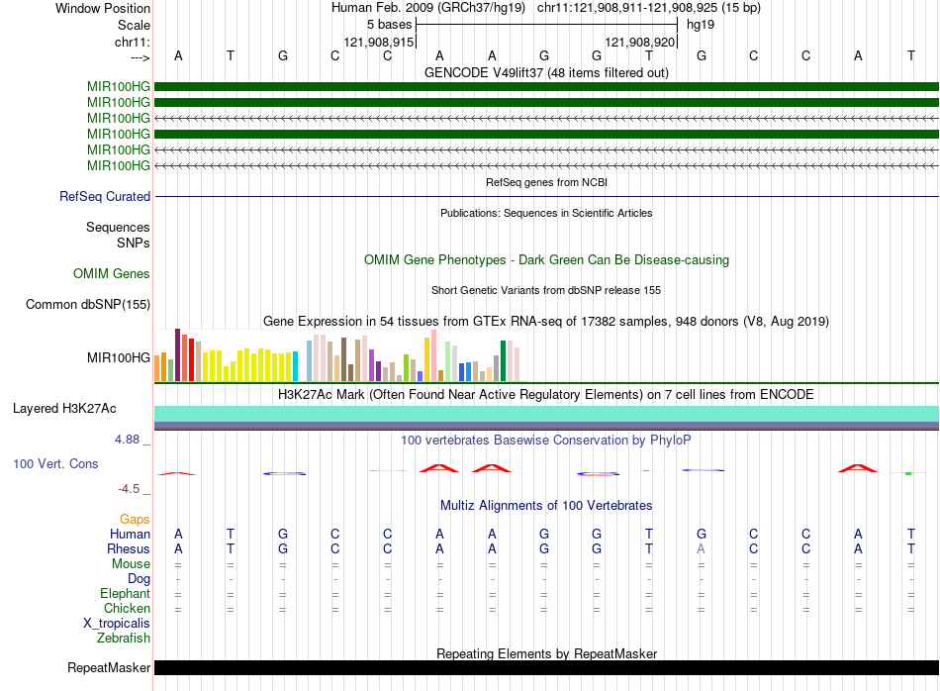The width and height of the screenshot is (940, 691).
Task: Click the SNPs label on the left
Action: 134,243
